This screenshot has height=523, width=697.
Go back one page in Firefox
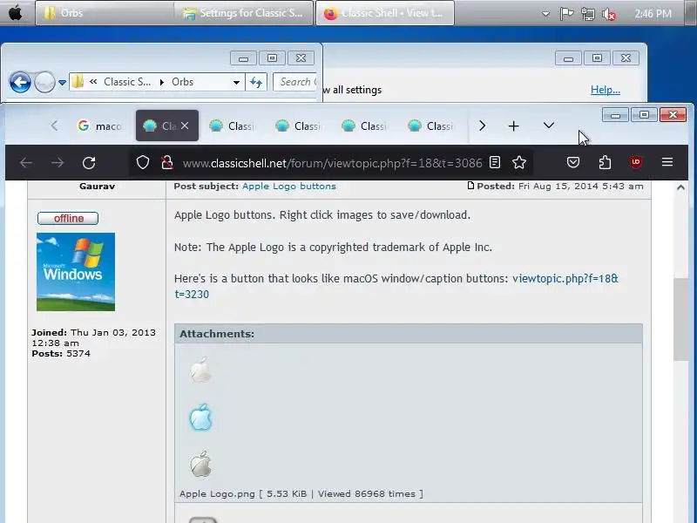click(26, 163)
